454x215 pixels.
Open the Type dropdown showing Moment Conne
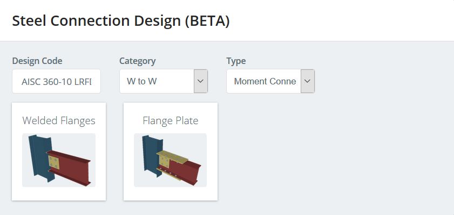(x=270, y=81)
